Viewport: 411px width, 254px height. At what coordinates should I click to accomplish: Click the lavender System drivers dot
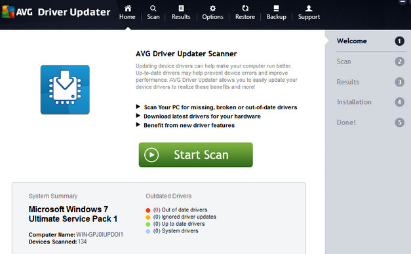click(148, 232)
